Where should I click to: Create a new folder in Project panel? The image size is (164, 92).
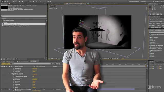(4, 59)
